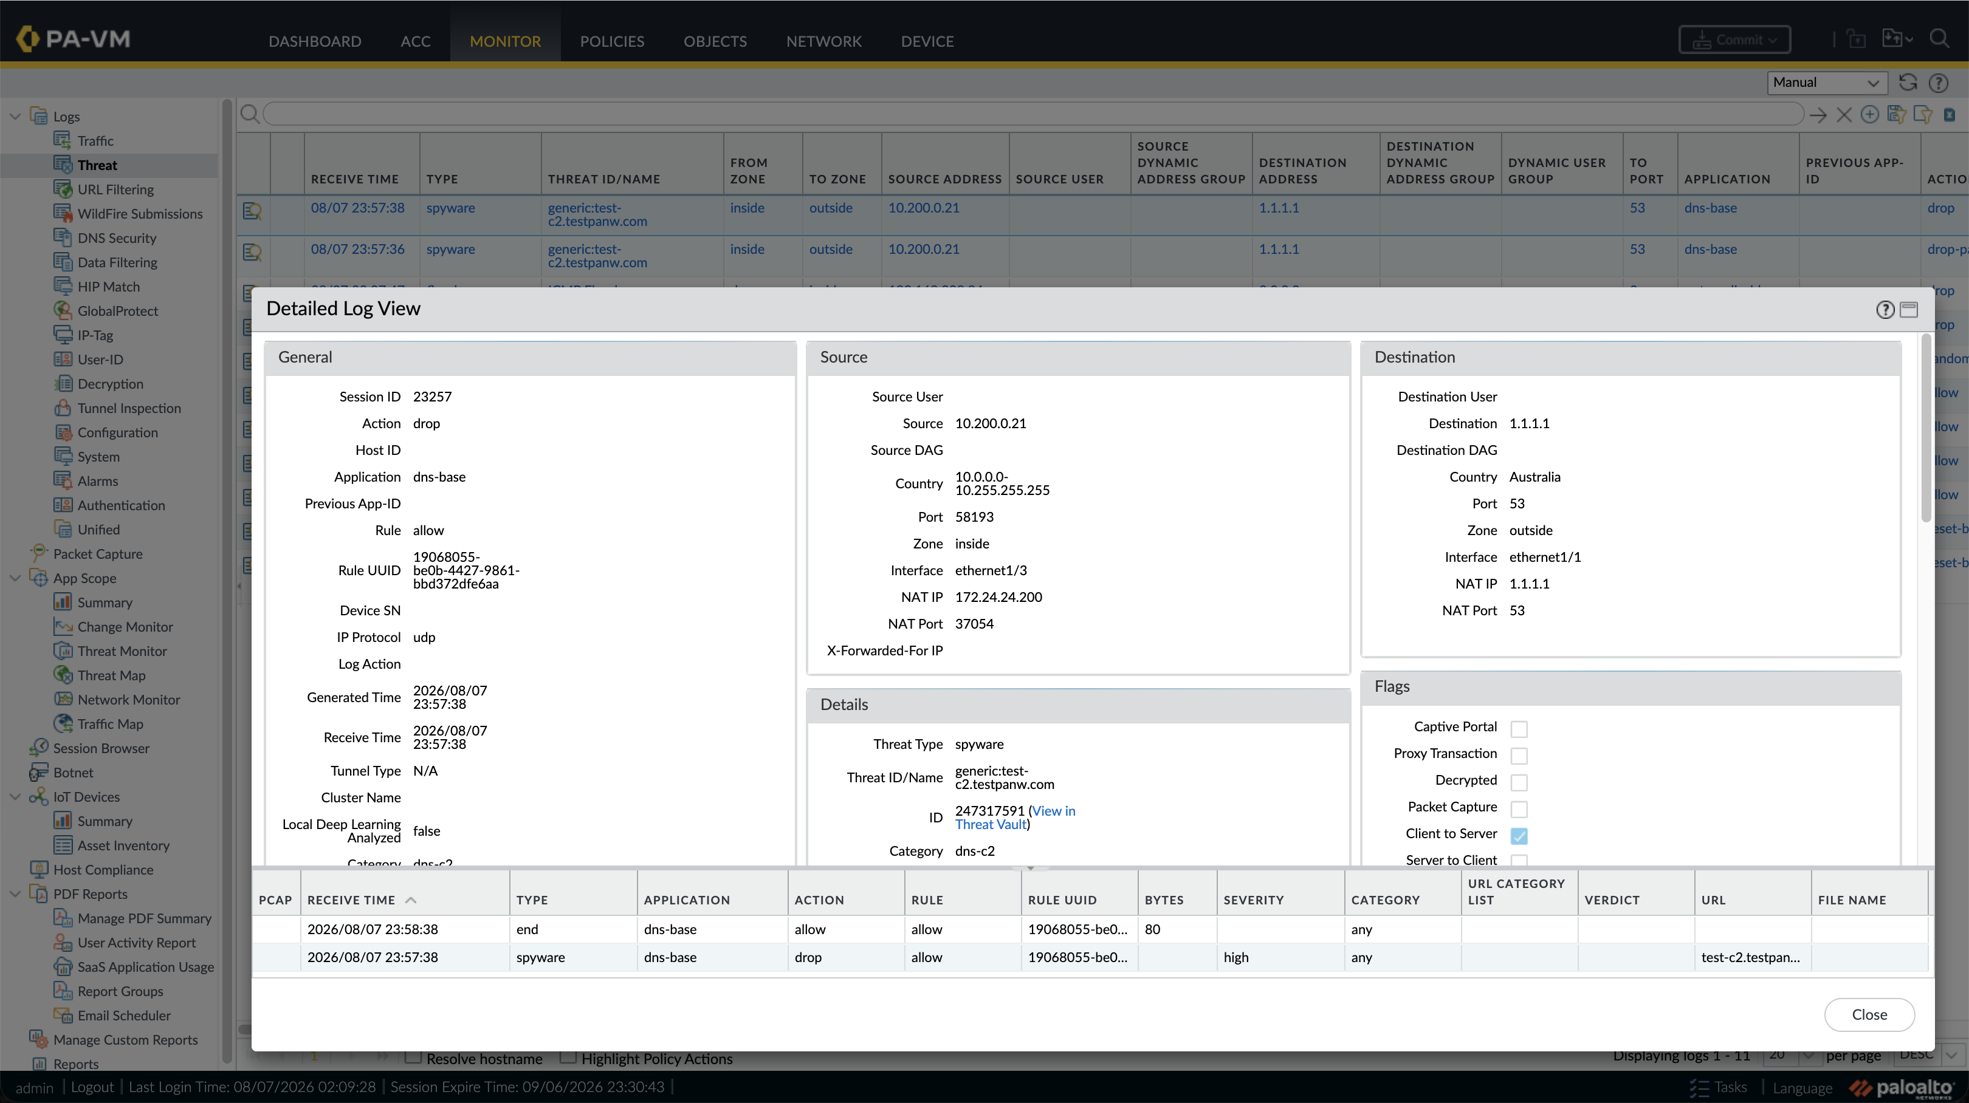
Task: Open Asset Inventory under IoT Devices
Action: tap(123, 845)
